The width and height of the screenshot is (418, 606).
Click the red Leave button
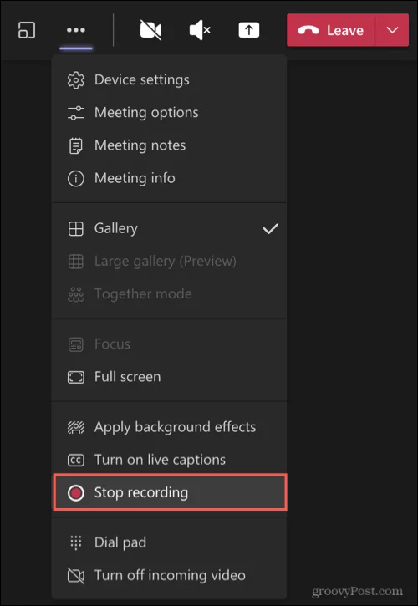tap(330, 30)
